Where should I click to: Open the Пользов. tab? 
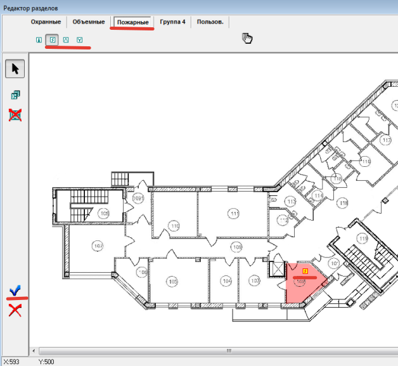(210, 22)
